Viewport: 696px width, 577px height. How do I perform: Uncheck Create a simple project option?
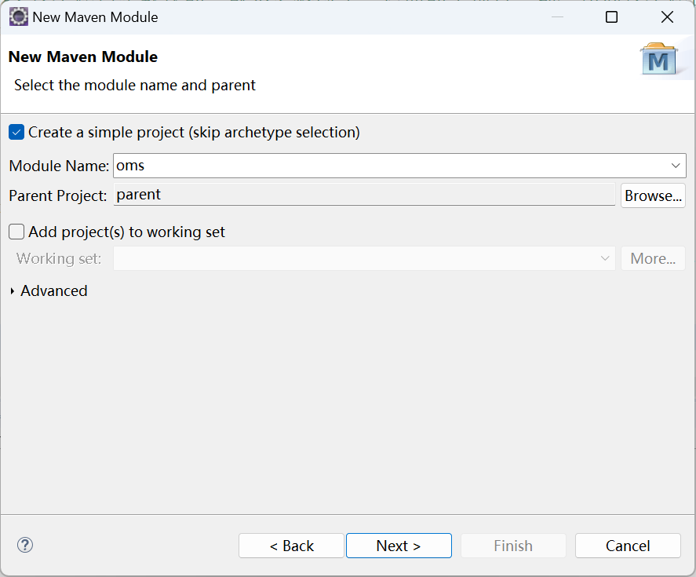[x=16, y=133]
